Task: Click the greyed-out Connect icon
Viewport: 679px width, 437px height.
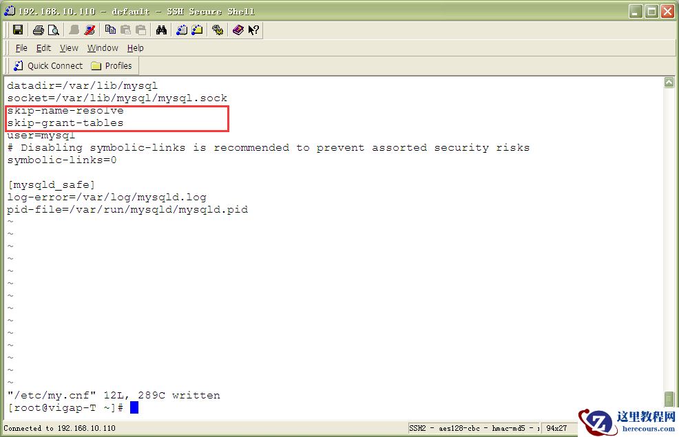Action: [74, 30]
